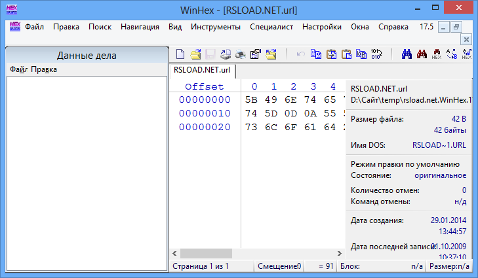Click the clipboard B paste-special icon
This screenshot has width=478, height=278.
pos(361,54)
